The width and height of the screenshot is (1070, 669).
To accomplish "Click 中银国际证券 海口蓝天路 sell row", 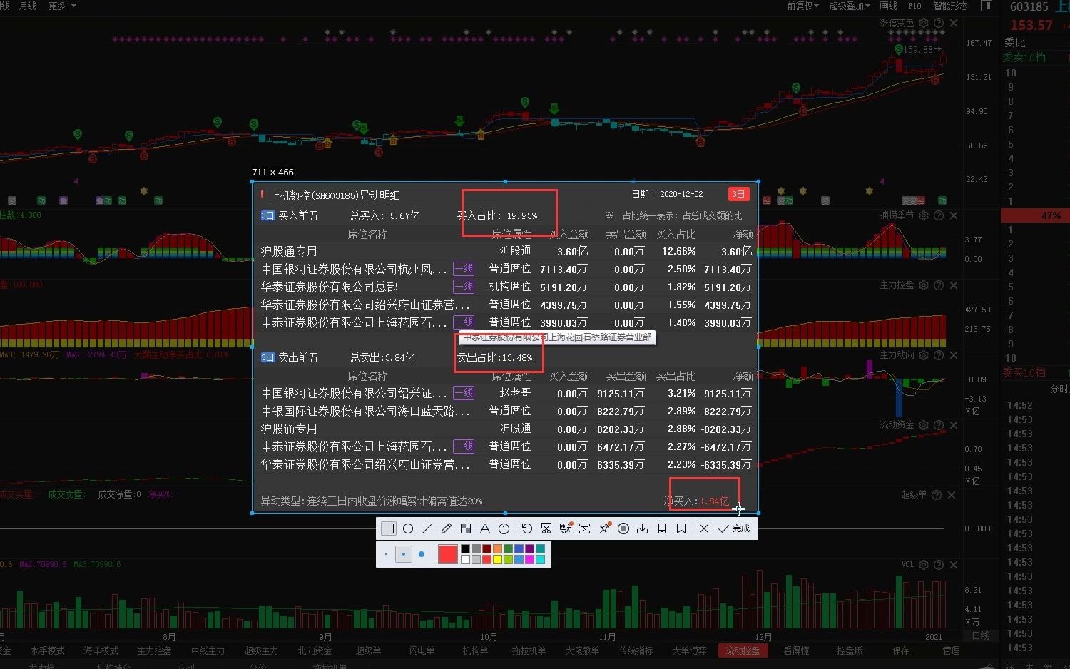I will click(x=506, y=411).
